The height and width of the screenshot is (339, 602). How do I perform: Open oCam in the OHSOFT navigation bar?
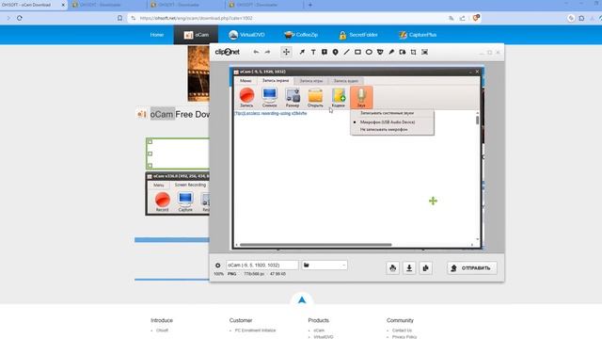click(x=196, y=35)
